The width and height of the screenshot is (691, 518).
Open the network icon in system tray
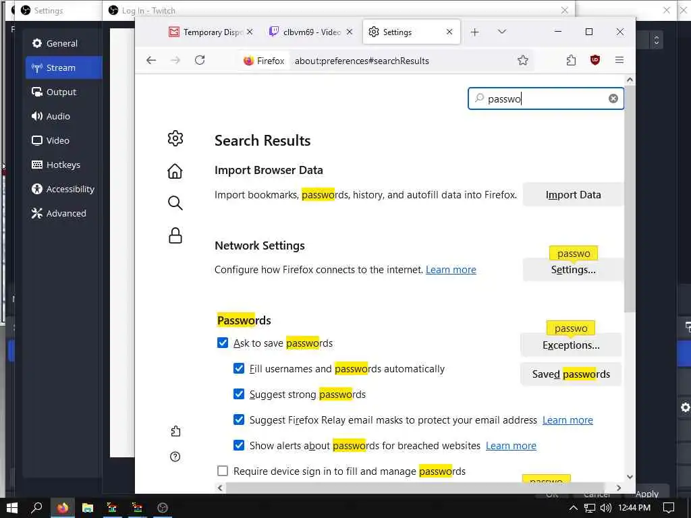tap(589, 508)
